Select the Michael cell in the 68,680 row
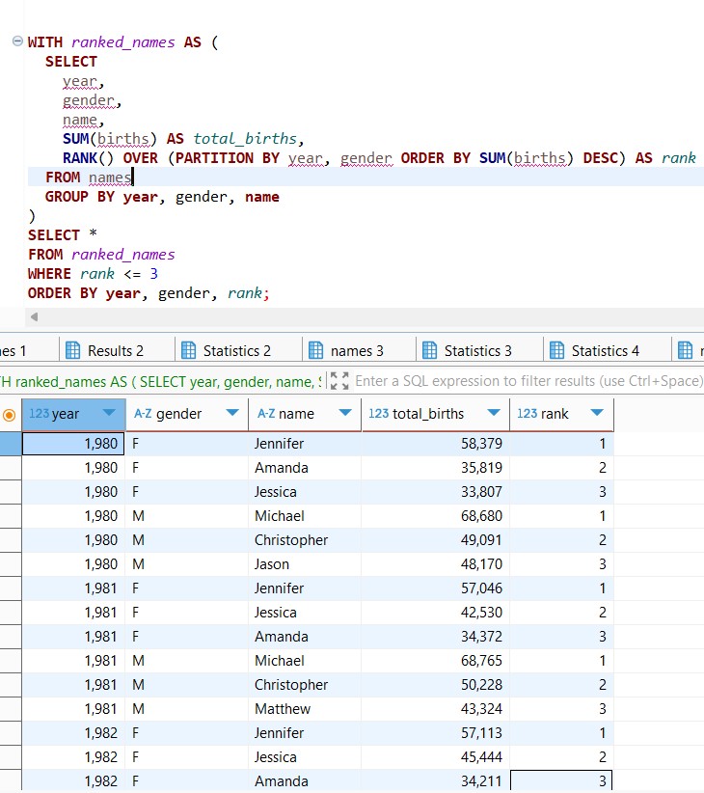704x793 pixels. [305, 516]
